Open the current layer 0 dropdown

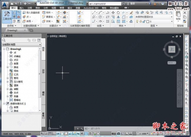pos(154,22)
